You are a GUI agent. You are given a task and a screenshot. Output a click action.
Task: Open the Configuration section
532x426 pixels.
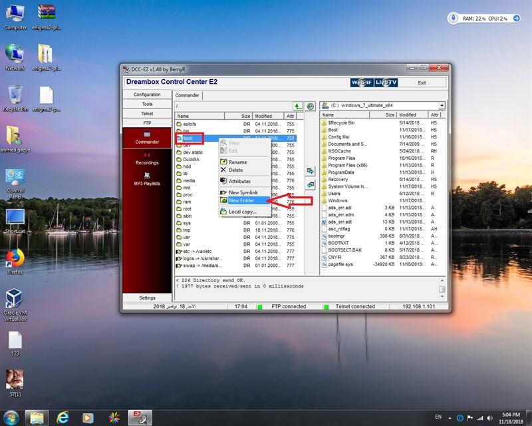coord(147,95)
